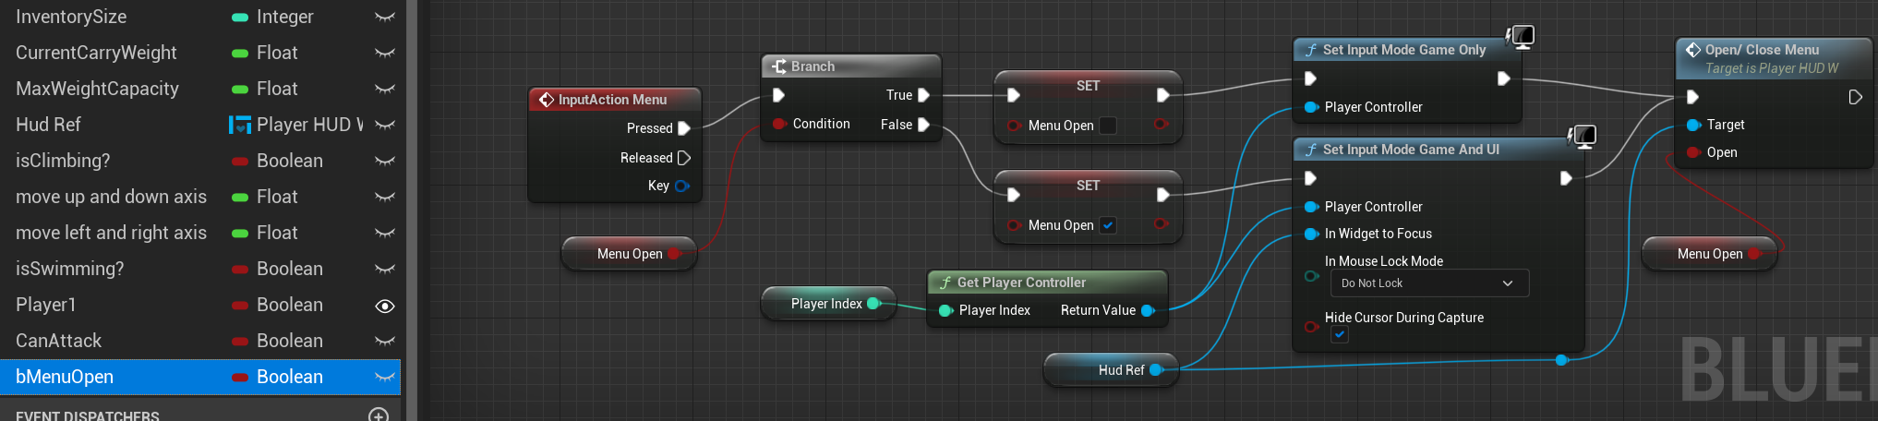Image resolution: width=1878 pixels, height=421 pixels.
Task: Click Branch True execution output pin
Action: pos(923,95)
